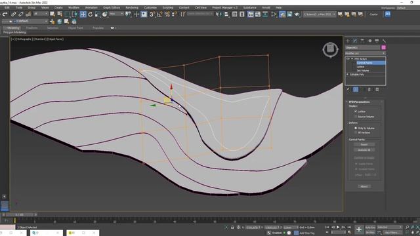Switch to the Freeform ribbon tab
Viewport: 420px width, 236px height.
[31, 28]
